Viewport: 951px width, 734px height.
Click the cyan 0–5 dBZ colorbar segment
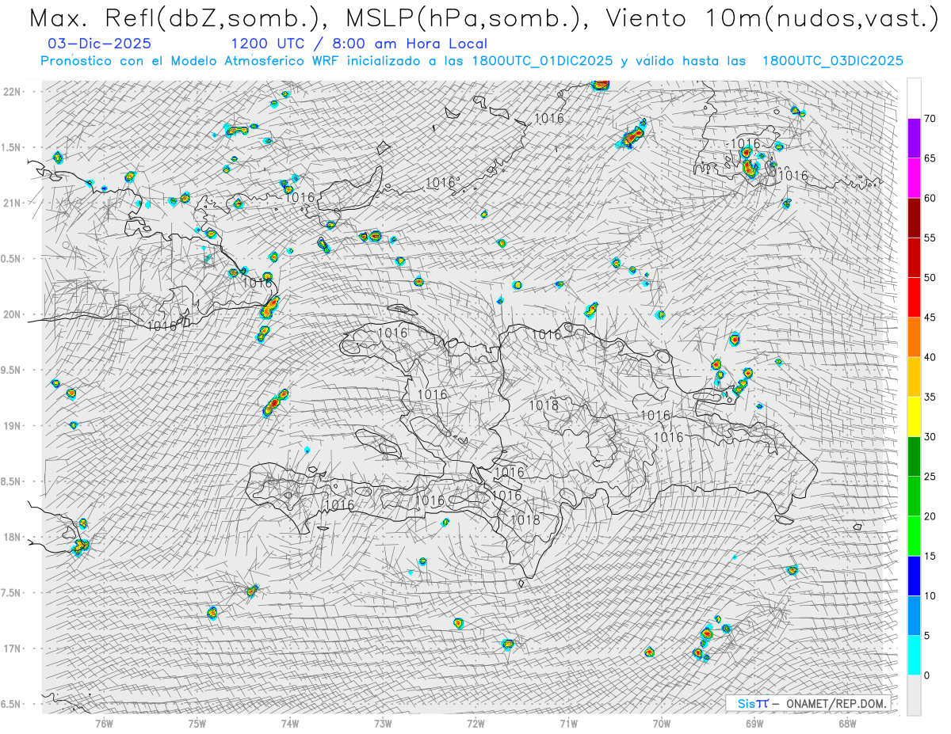(x=914, y=656)
